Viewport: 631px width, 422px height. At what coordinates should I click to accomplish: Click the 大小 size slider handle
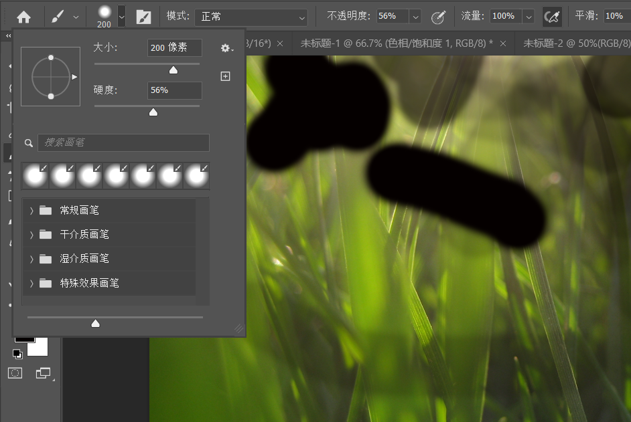click(173, 70)
